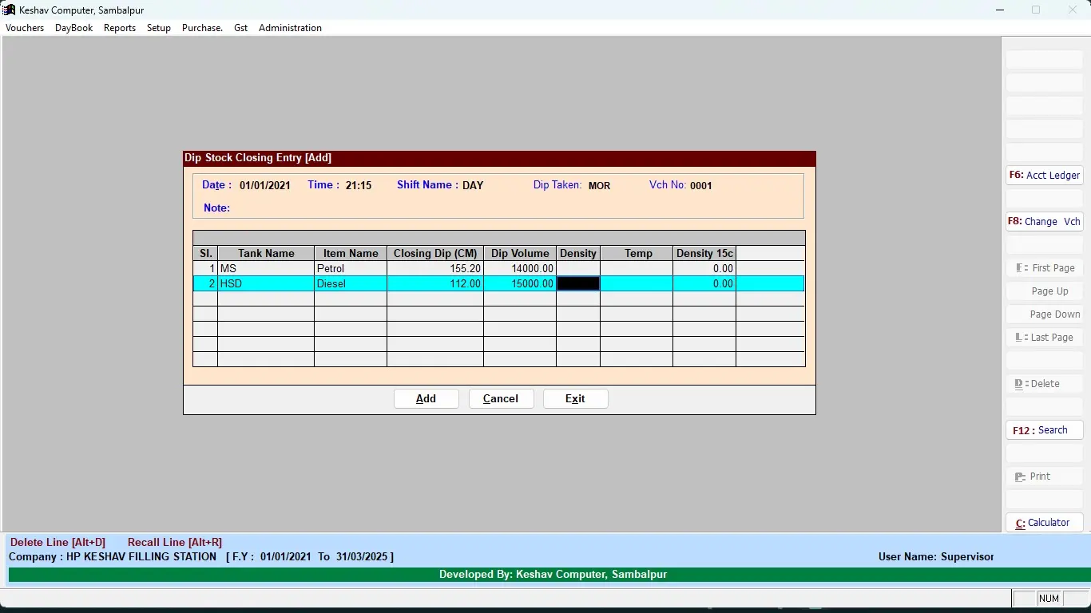Click the Note field
The height and width of the screenshot is (613, 1091).
pyautogui.click(x=515, y=208)
